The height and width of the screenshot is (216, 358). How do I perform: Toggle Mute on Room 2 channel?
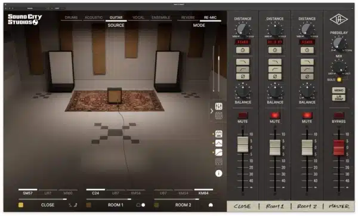click(x=307, y=115)
